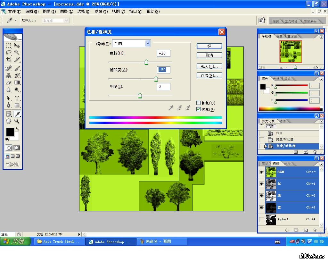Click the 饱和度 saturation slider handle
Image resolution: width=328 pixels, height=263 pixels.
[x=156, y=79]
